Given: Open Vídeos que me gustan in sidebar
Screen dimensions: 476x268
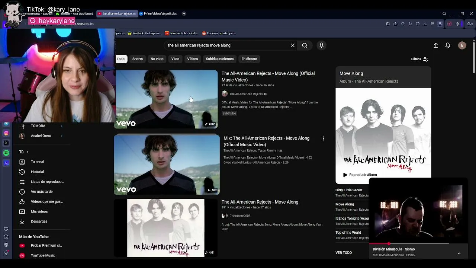Looking at the screenshot, I should tap(41, 201).
